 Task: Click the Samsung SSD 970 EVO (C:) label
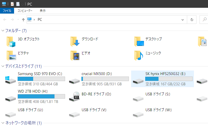pos(40,74)
